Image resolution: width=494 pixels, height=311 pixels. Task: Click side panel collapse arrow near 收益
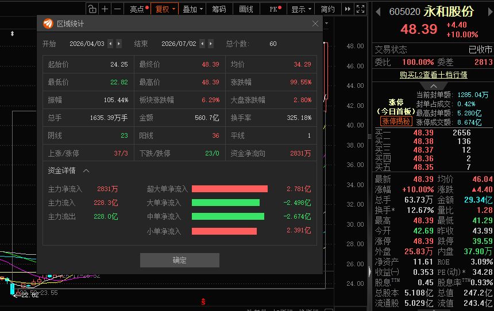pos(369,271)
